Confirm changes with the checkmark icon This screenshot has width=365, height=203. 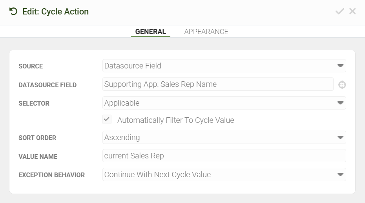click(x=339, y=11)
